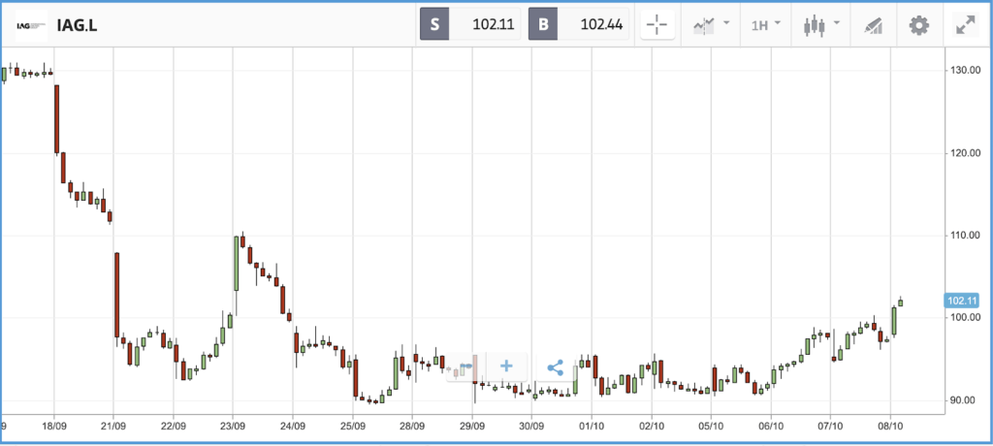This screenshot has width=993, height=446.
Task: Open the compare chart icon
Action: pos(704,25)
